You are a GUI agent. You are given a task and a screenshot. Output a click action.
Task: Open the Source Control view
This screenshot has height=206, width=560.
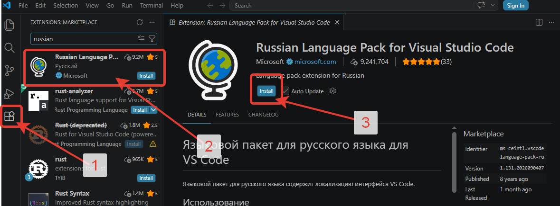9,71
